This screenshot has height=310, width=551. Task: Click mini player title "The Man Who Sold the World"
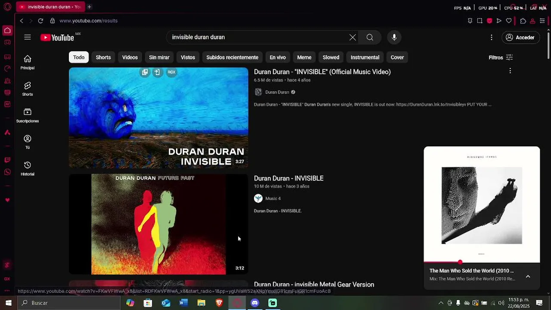pyautogui.click(x=471, y=271)
